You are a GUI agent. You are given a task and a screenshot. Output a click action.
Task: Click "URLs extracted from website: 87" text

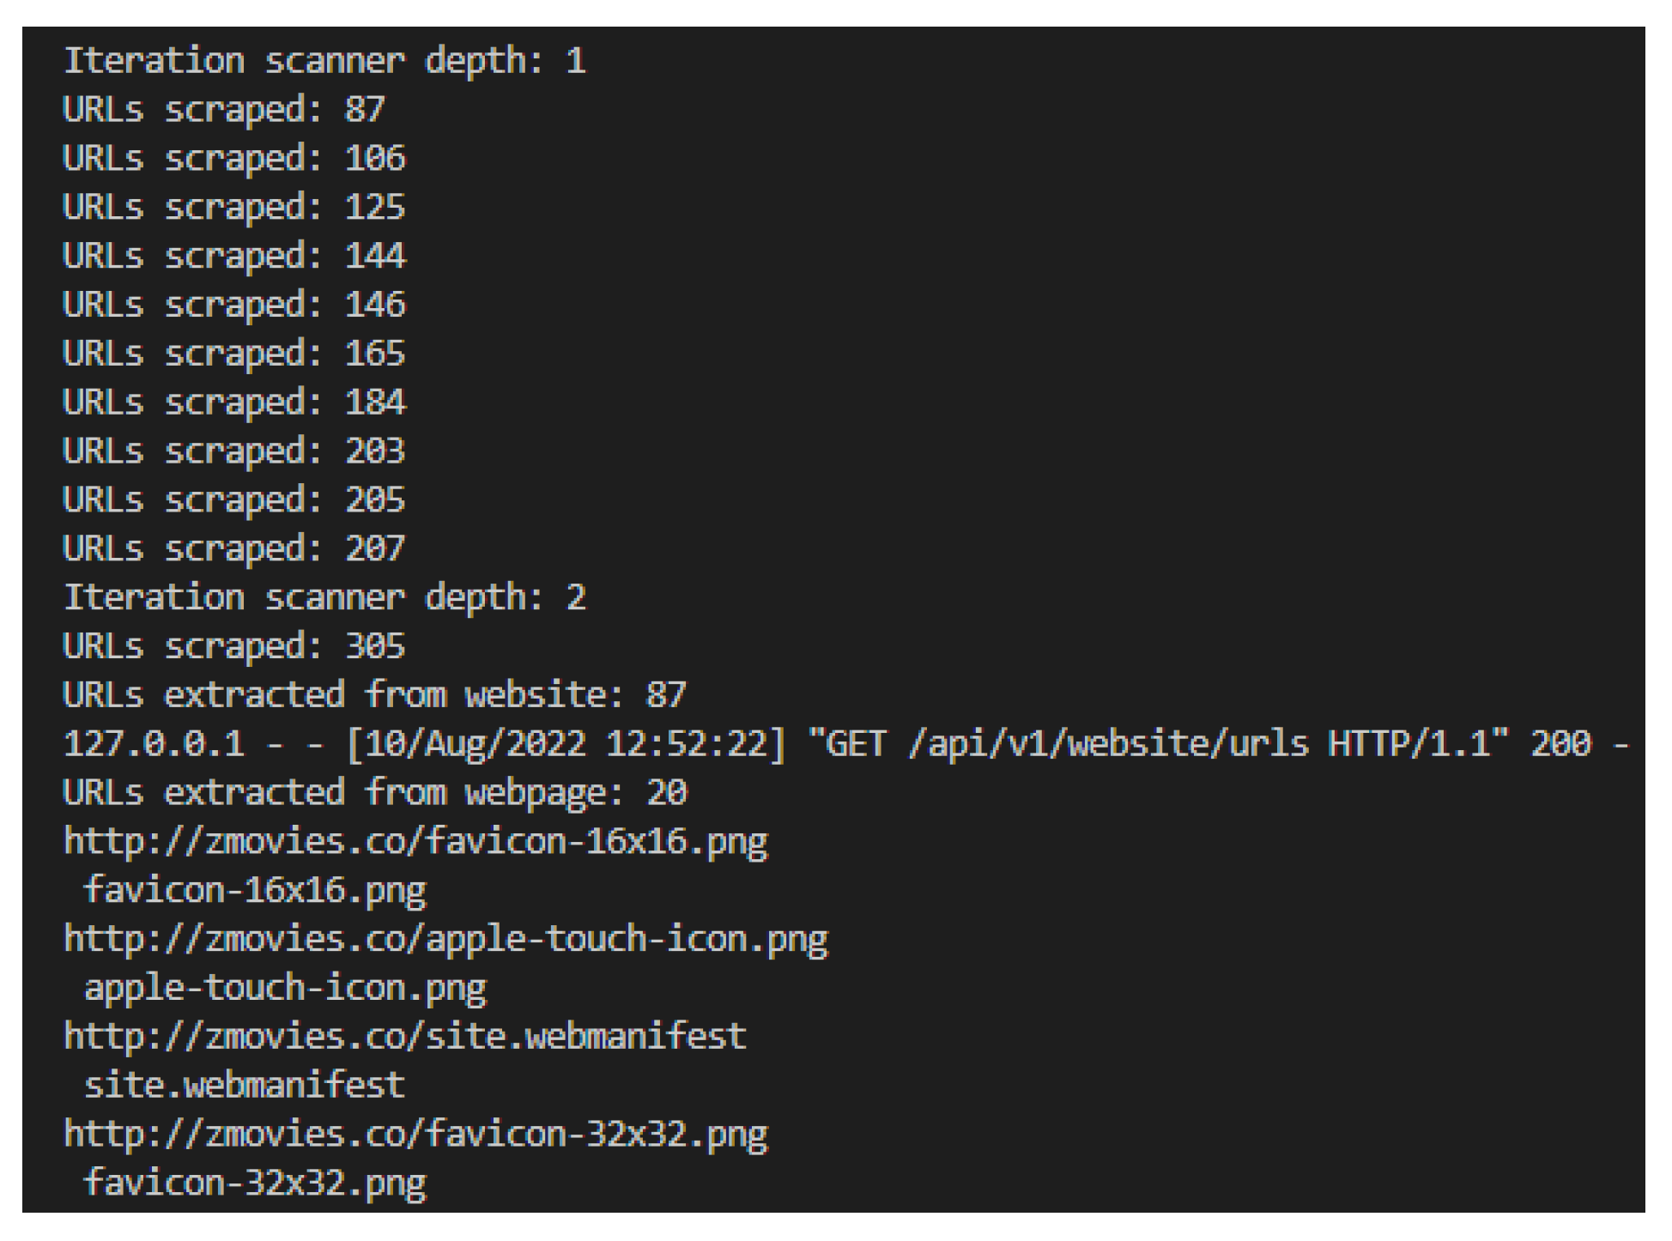[x=375, y=695]
